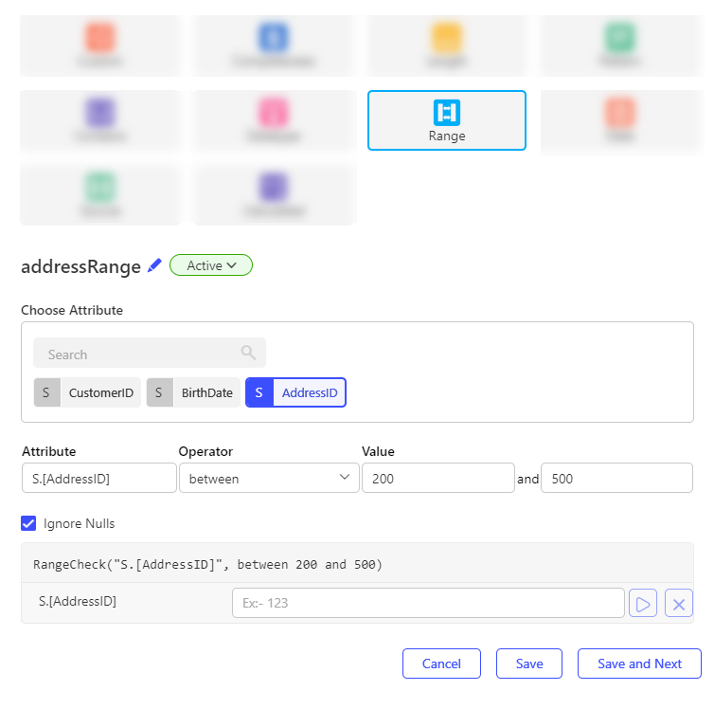Click the lower bound value field 200

click(437, 479)
